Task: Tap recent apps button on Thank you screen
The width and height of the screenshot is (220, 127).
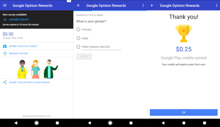Action: coord(205,123)
